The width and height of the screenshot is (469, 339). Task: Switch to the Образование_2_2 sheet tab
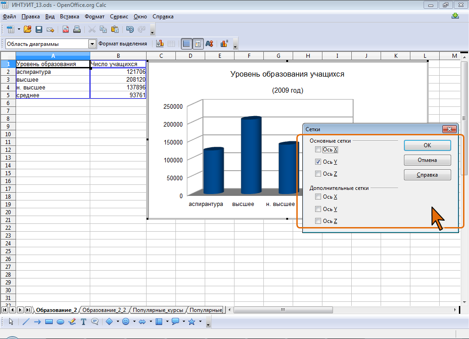[104, 310]
